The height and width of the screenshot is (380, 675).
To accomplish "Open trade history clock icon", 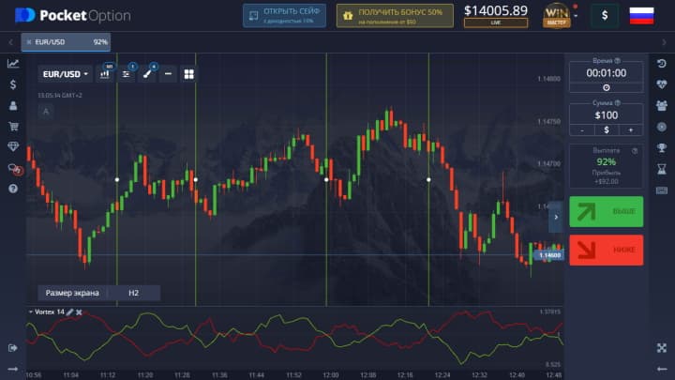I will pyautogui.click(x=662, y=64).
